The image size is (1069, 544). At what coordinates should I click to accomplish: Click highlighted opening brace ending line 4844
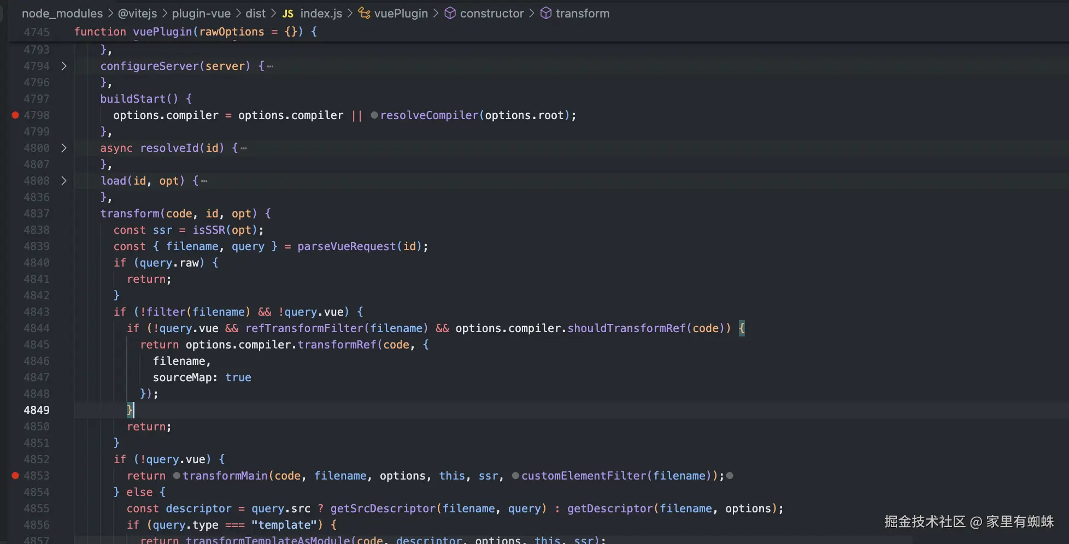click(742, 328)
